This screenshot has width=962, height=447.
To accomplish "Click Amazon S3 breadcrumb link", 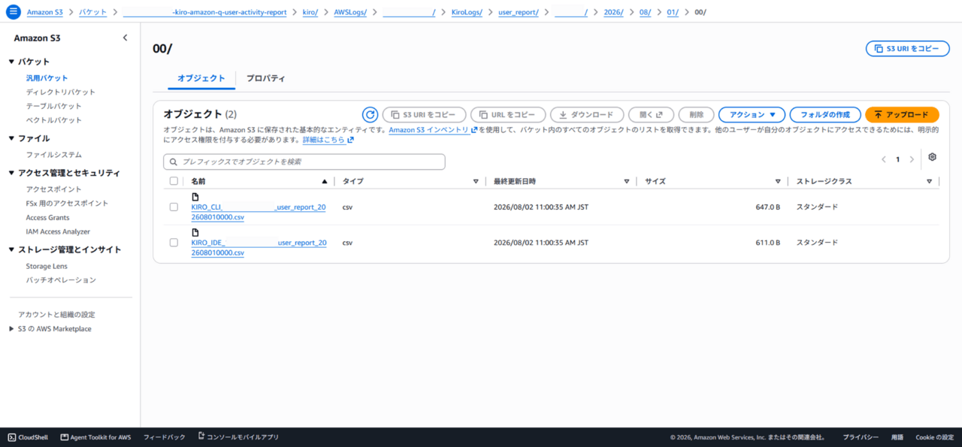I will tap(45, 12).
